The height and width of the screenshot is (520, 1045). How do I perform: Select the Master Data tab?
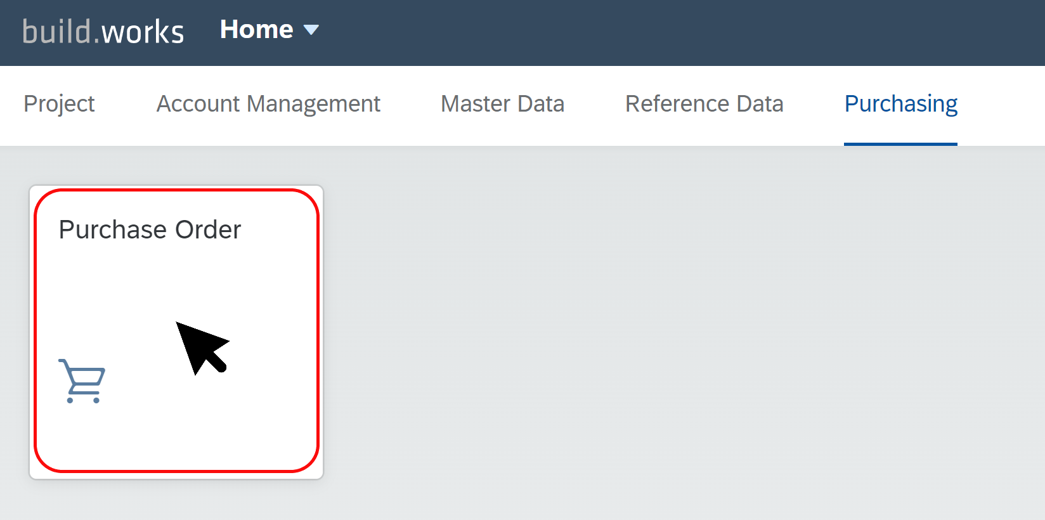click(x=502, y=104)
